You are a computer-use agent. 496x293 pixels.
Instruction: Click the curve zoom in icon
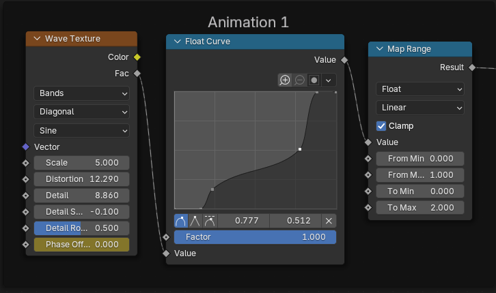(285, 80)
